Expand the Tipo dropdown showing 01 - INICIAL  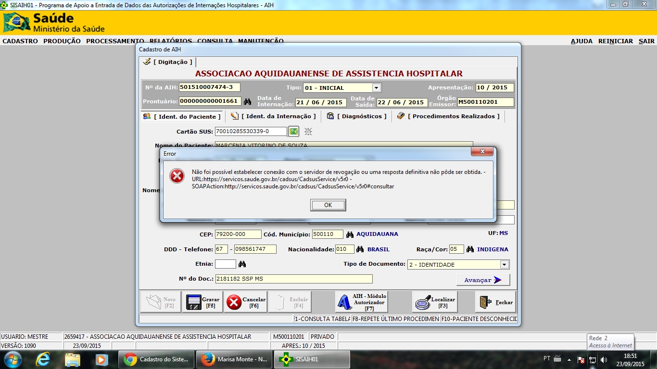tap(377, 88)
